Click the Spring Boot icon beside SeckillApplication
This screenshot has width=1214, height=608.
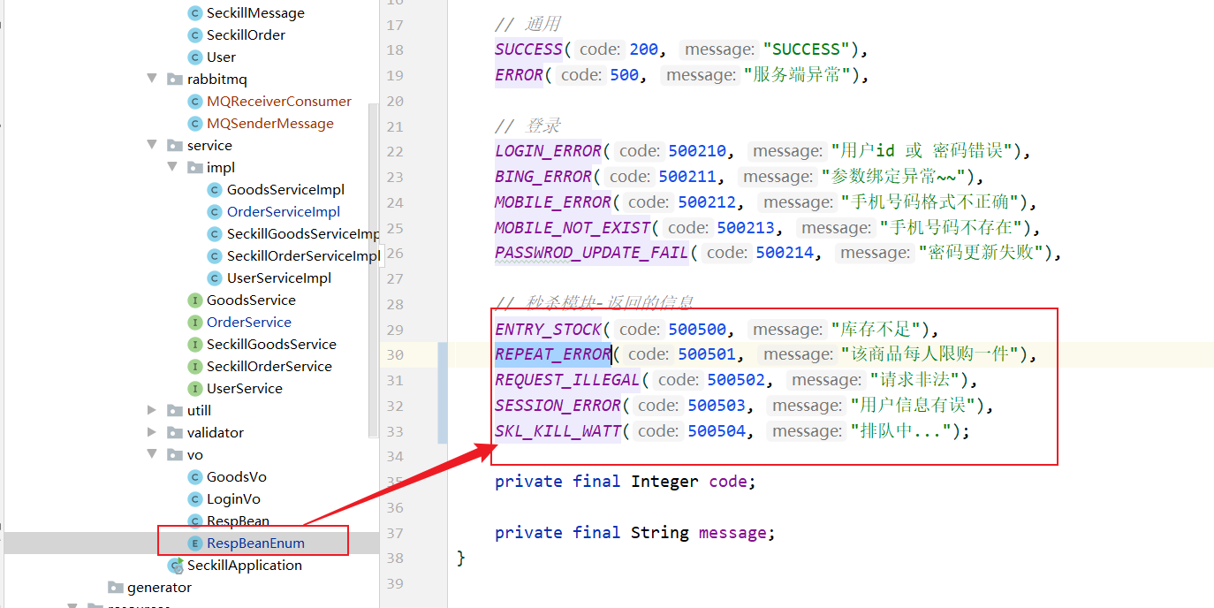[174, 565]
